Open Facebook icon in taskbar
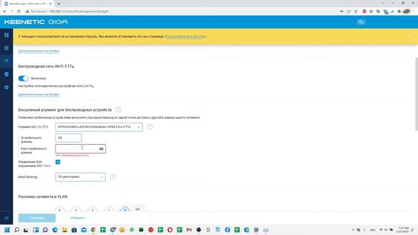 coord(227,230)
